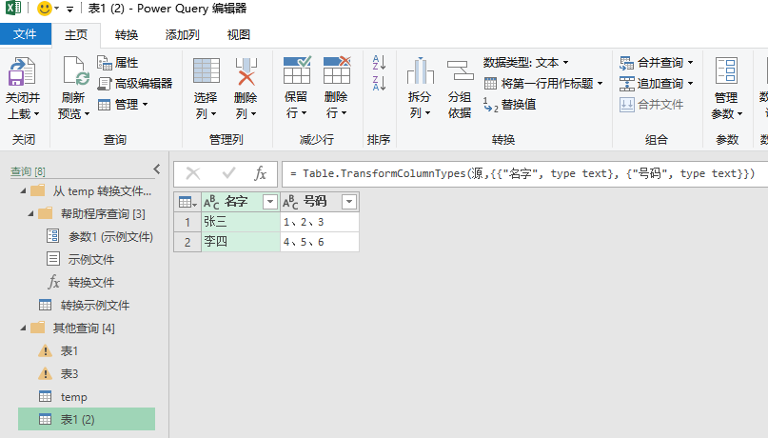Screen dimensions: 768x438
Task: Open the Data Type (数据类型: 文本) dropdown
Action: click(526, 63)
